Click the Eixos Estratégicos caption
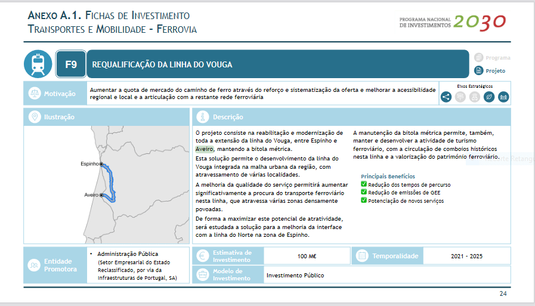This screenshot has width=535, height=306. coord(475,86)
